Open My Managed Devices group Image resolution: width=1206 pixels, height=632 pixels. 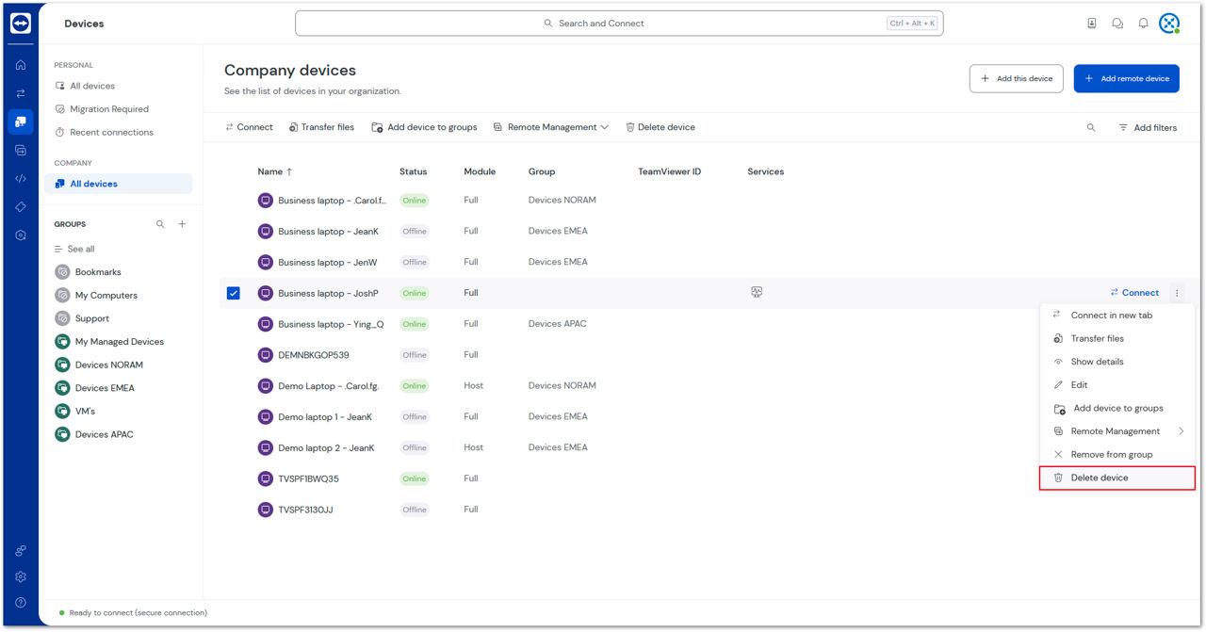pyautogui.click(x=119, y=342)
